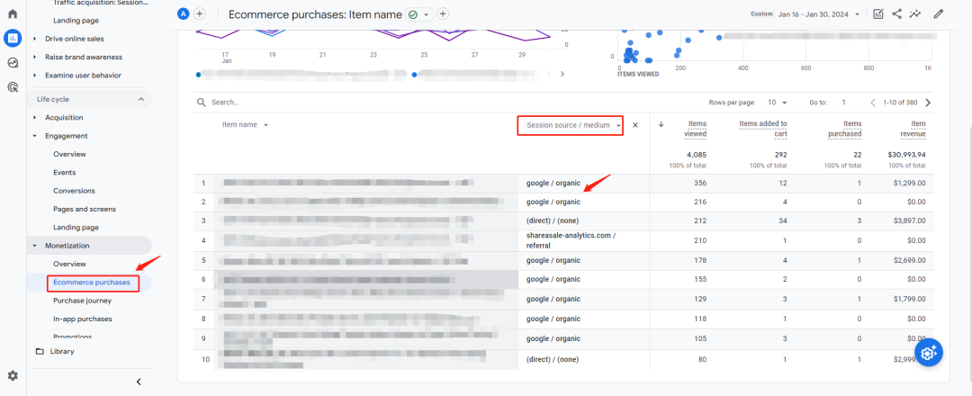Click the Go to page number field
Viewport: 972px width, 396px height.
point(843,103)
